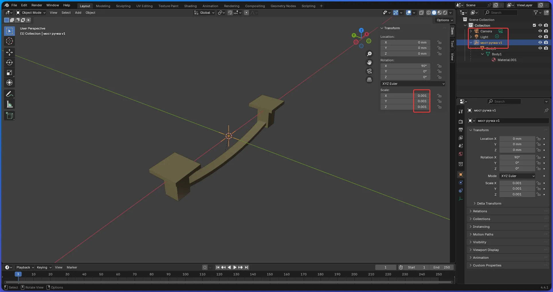Click the viewport zoom magnifier icon

click(369, 54)
